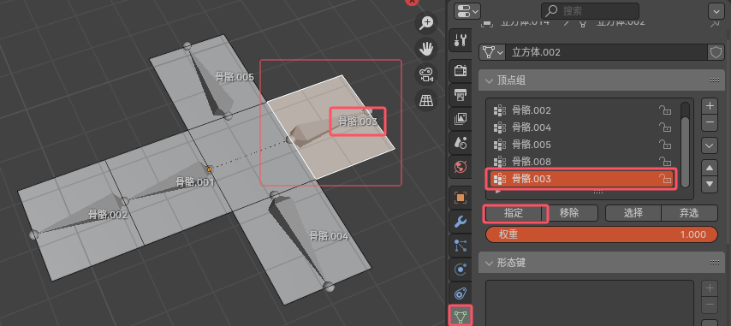Click the 顶点组 panel drag grip dots
The height and width of the screenshot is (326, 731).
click(x=715, y=80)
